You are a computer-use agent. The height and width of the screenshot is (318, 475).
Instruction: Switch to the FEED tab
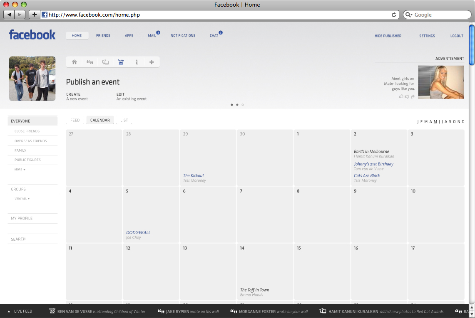point(75,120)
